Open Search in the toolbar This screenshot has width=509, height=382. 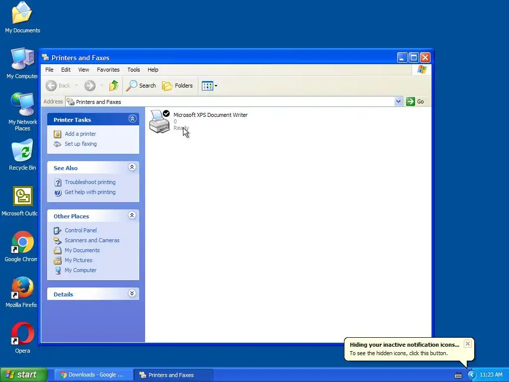pyautogui.click(x=141, y=86)
